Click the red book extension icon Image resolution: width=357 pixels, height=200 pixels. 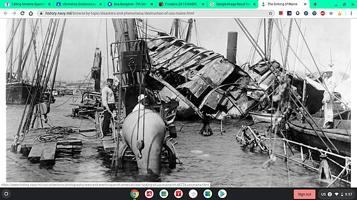tap(281, 13)
